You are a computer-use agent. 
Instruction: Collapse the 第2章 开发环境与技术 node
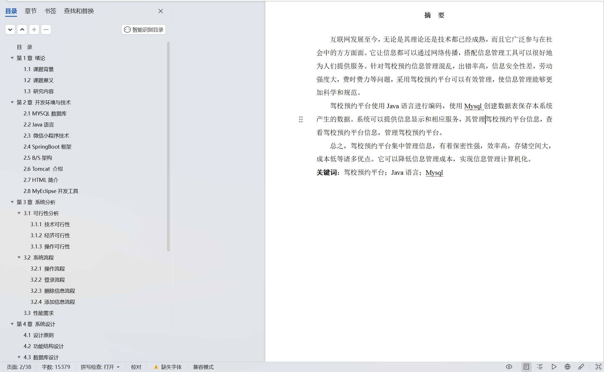[x=12, y=102]
